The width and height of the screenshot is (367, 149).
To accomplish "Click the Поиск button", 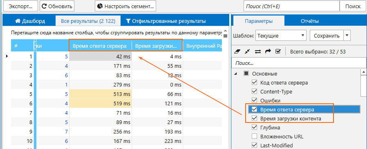I will pyautogui.click(x=353, y=6).
